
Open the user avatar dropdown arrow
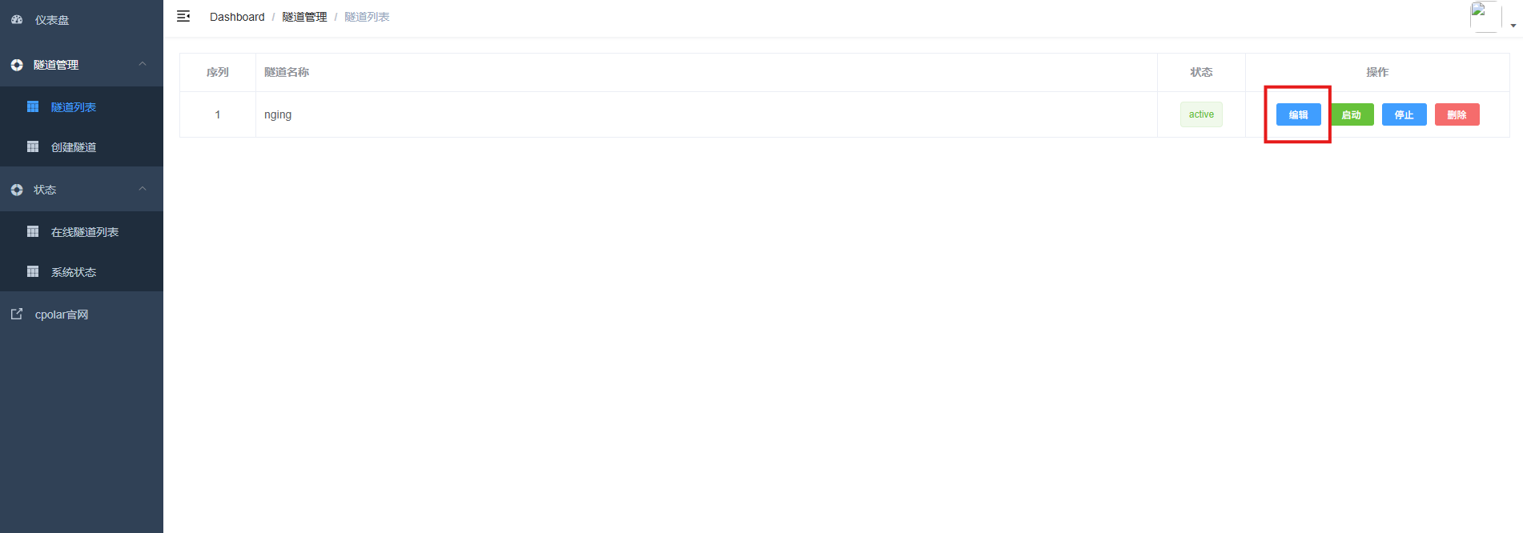tap(1513, 26)
